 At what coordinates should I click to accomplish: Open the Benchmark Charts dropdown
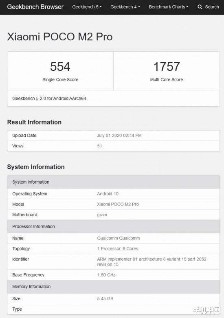(x=169, y=7)
